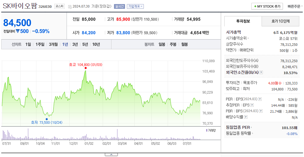
Task: Switch to 일봉 candlestick chart
Action: [x=162, y=44]
